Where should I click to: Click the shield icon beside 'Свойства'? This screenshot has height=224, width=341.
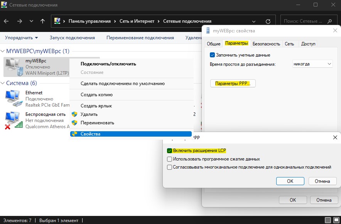(x=74, y=134)
